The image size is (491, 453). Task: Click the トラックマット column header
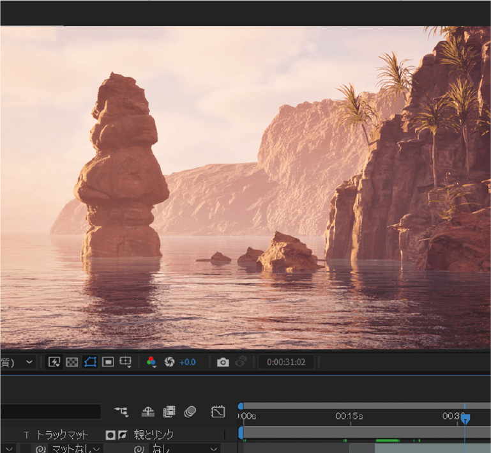[x=61, y=434]
